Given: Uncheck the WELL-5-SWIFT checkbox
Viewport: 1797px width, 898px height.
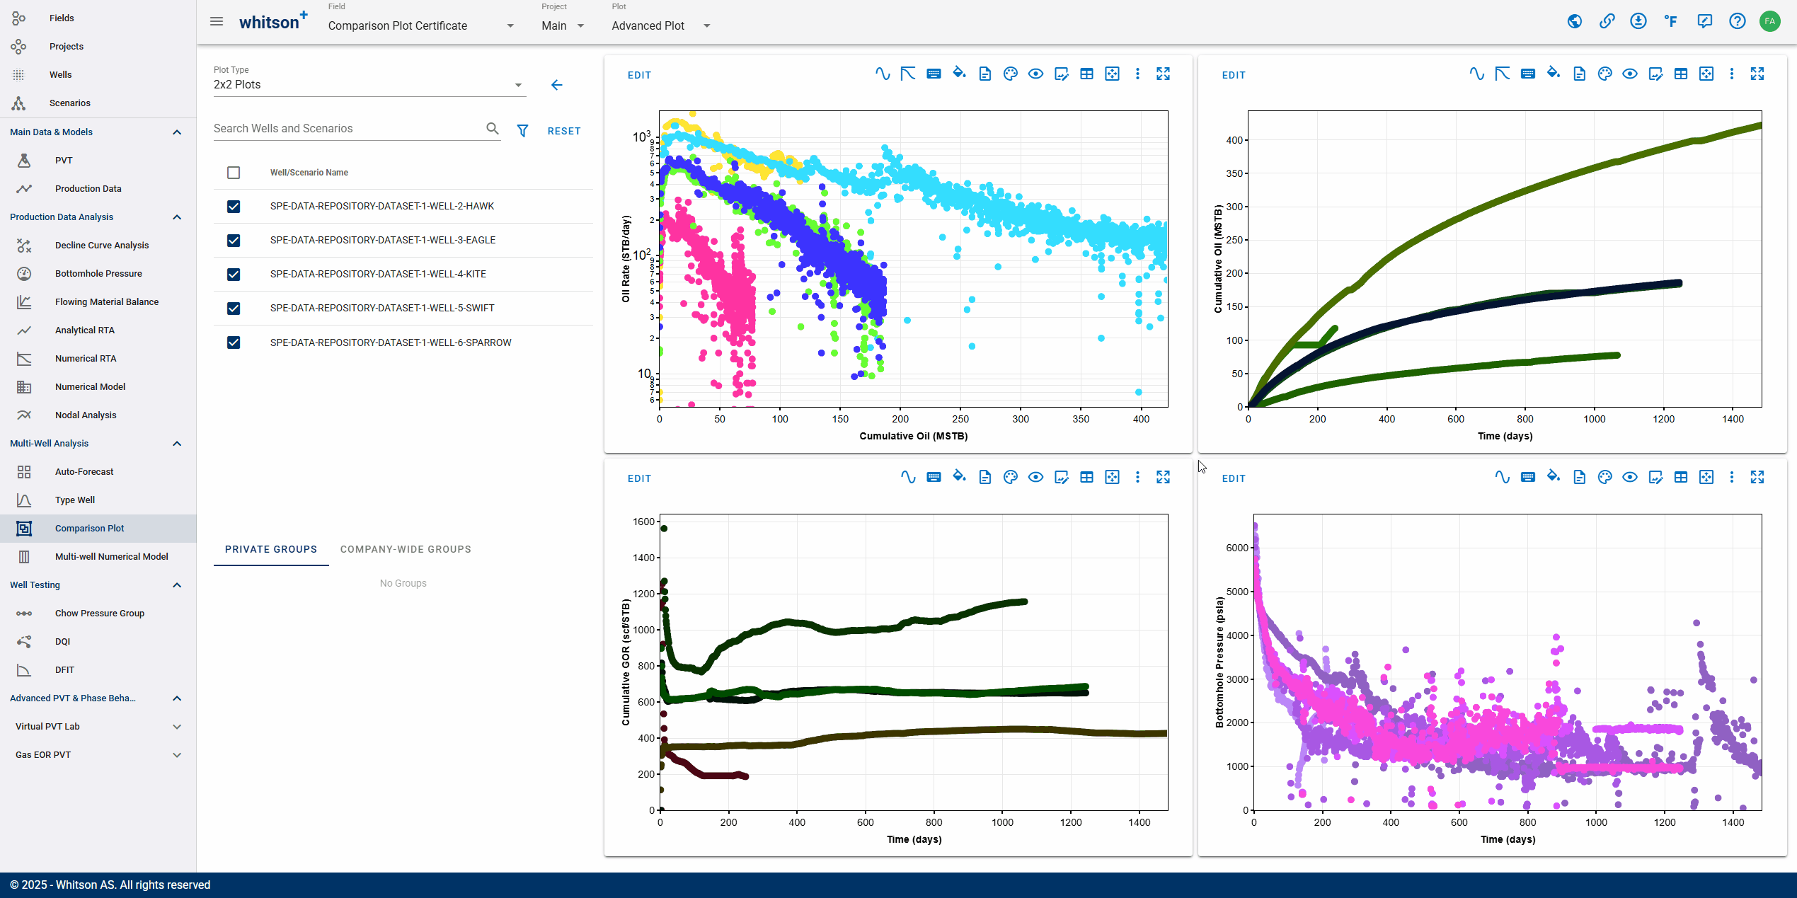Looking at the screenshot, I should coord(234,309).
